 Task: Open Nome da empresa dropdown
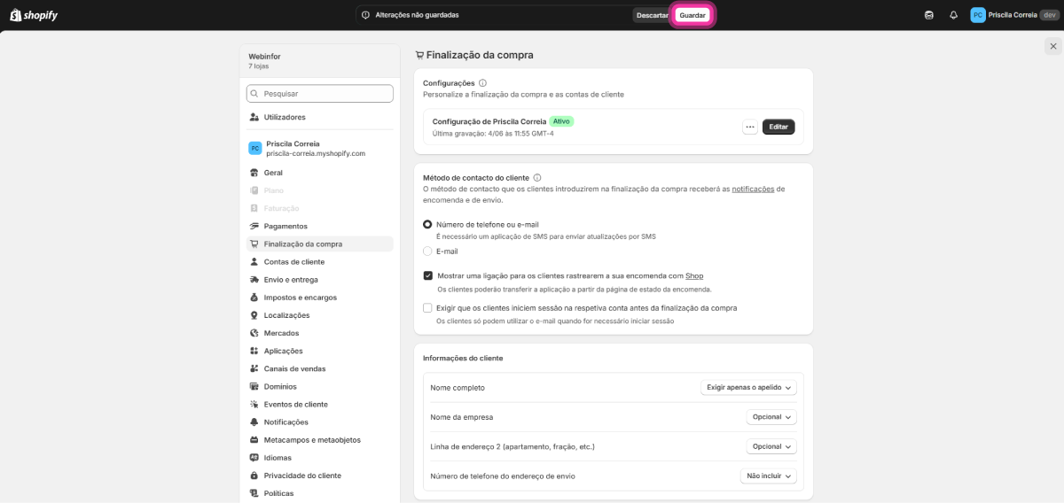point(771,417)
